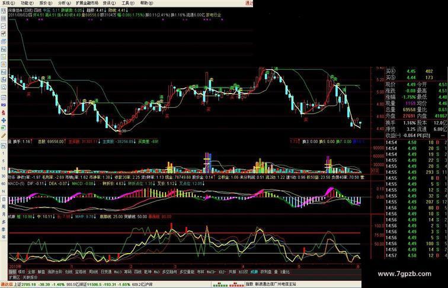Select the 1-minute period

(4, 153)
